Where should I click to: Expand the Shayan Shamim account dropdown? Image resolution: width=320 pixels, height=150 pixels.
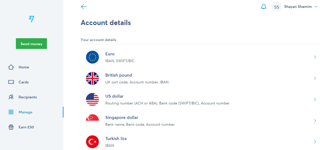(x=315, y=7)
